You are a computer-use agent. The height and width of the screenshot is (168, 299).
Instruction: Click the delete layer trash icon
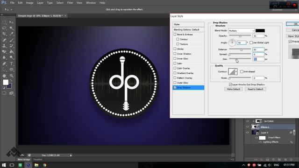[291, 160]
